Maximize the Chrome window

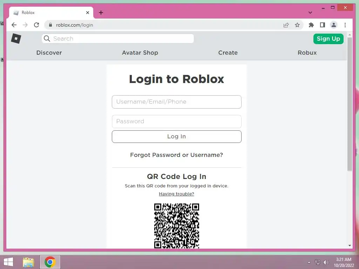(333, 8)
